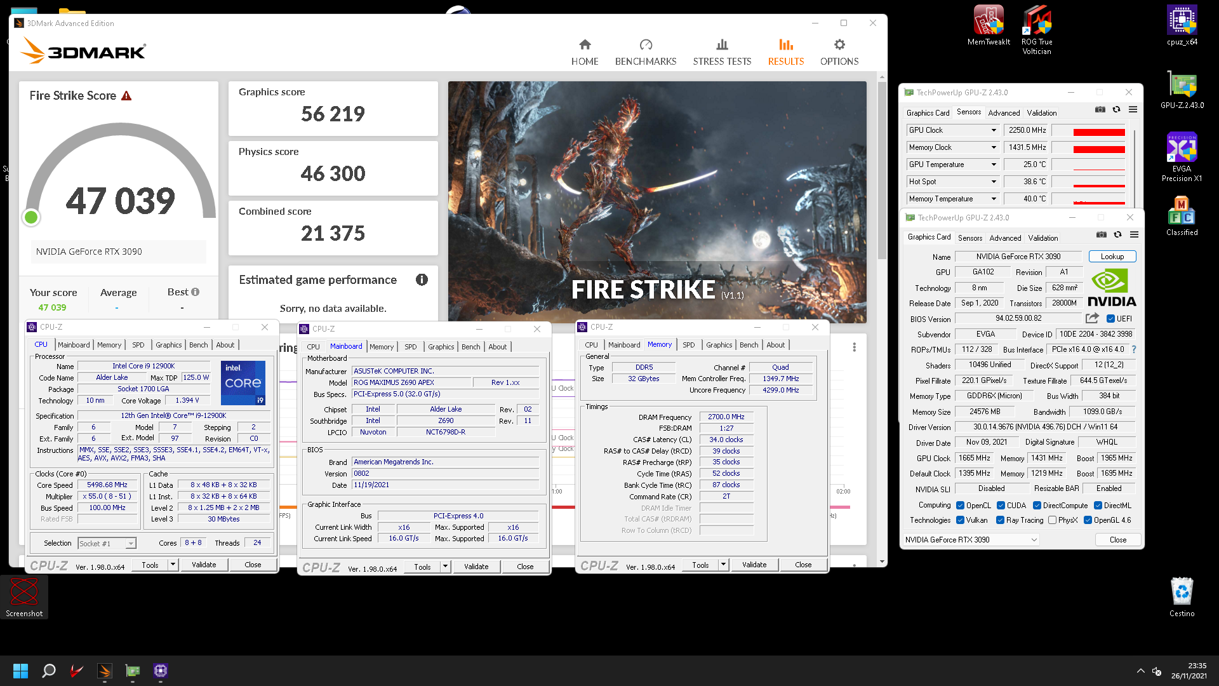Switch to Graphics tab in CPU-Z Memory window
1219x686 pixels.
click(x=719, y=345)
